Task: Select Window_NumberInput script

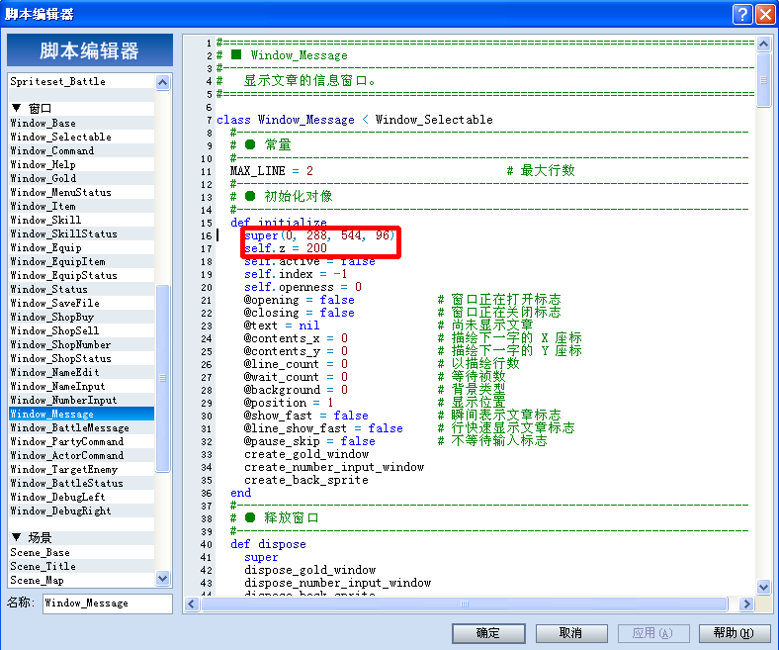Action: tap(82, 401)
